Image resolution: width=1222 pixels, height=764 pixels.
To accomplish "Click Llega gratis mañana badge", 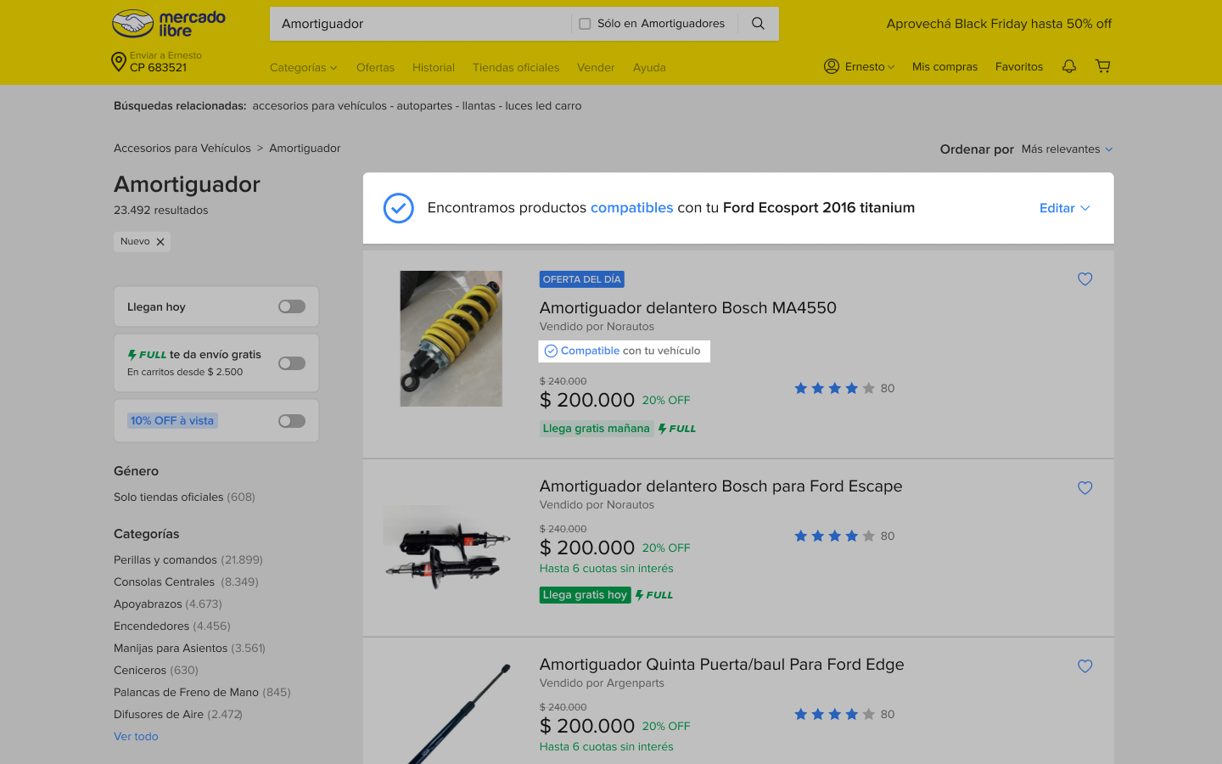I will coord(597,429).
